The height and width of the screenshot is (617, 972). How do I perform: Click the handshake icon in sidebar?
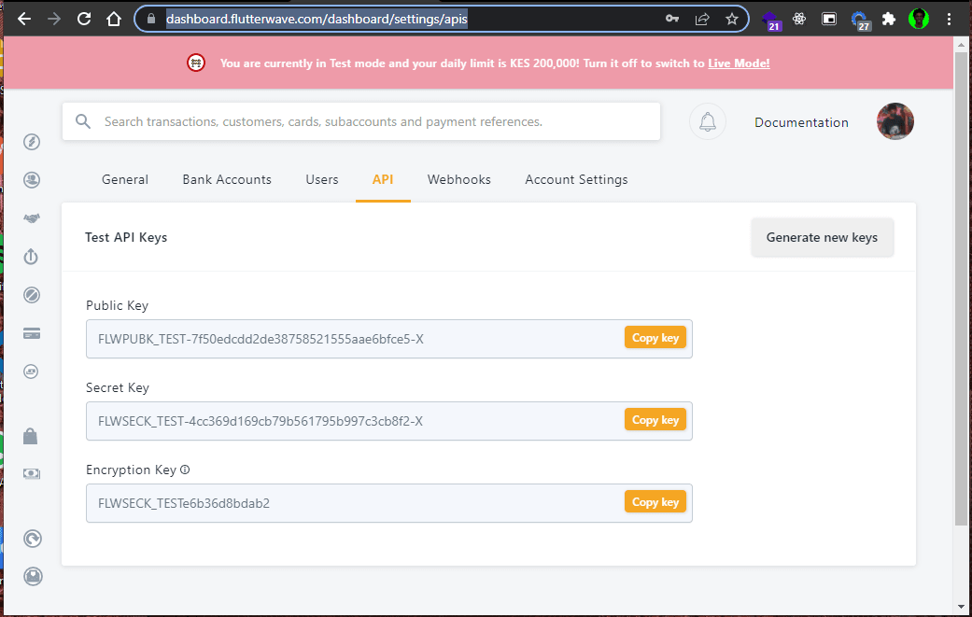tap(32, 218)
